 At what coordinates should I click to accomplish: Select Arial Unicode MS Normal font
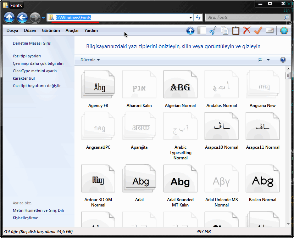(x=221, y=186)
